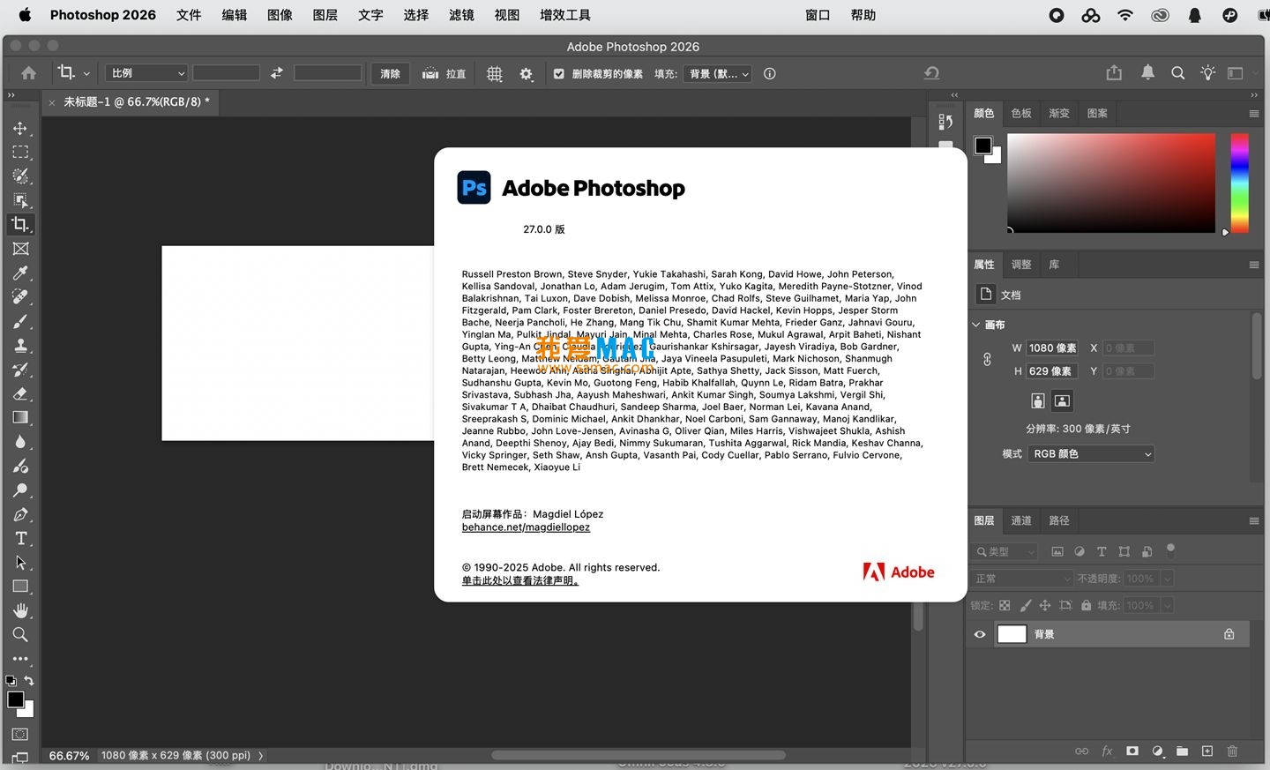Select the Move tool
Viewport: 1270px width, 770px height.
click(x=20, y=128)
